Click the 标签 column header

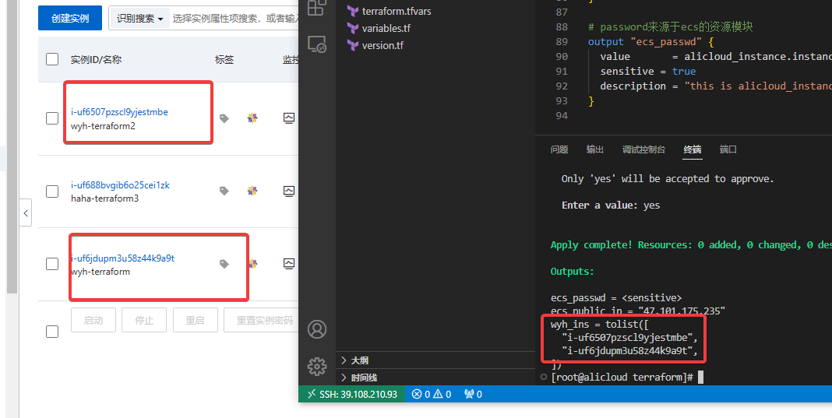pyautogui.click(x=224, y=59)
